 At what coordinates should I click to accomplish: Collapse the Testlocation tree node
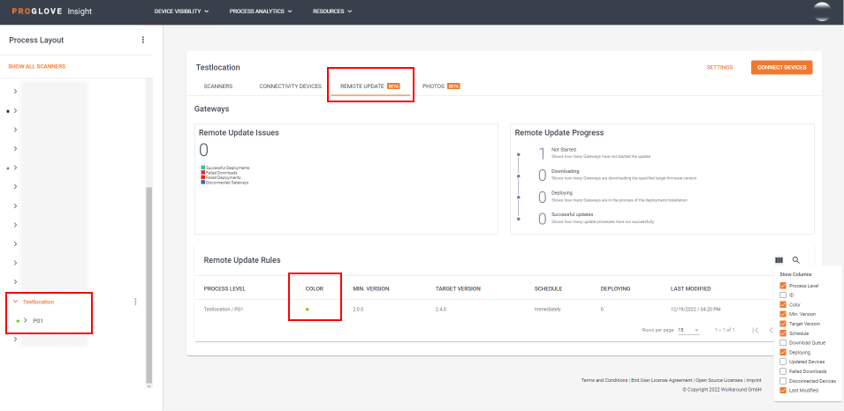click(15, 302)
